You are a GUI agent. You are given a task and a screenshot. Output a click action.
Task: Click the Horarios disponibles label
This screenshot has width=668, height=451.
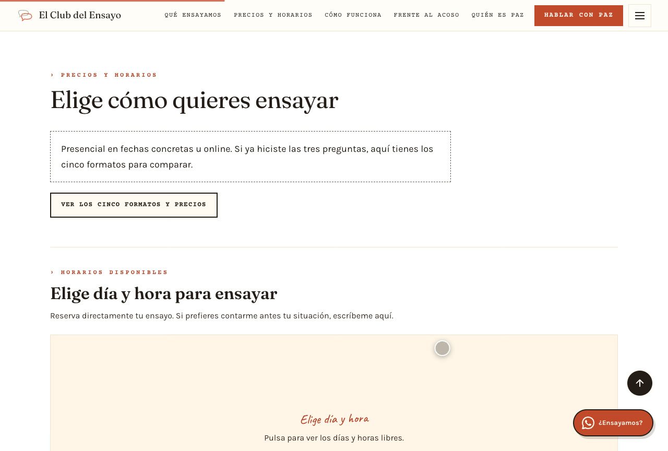[x=109, y=272]
